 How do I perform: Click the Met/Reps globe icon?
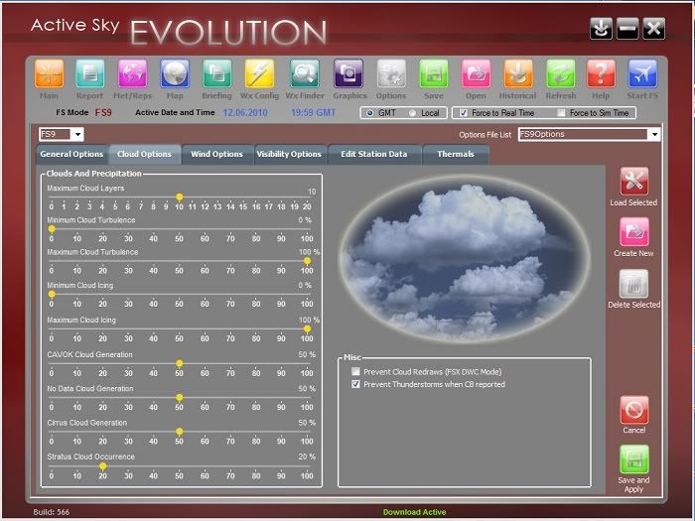132,73
